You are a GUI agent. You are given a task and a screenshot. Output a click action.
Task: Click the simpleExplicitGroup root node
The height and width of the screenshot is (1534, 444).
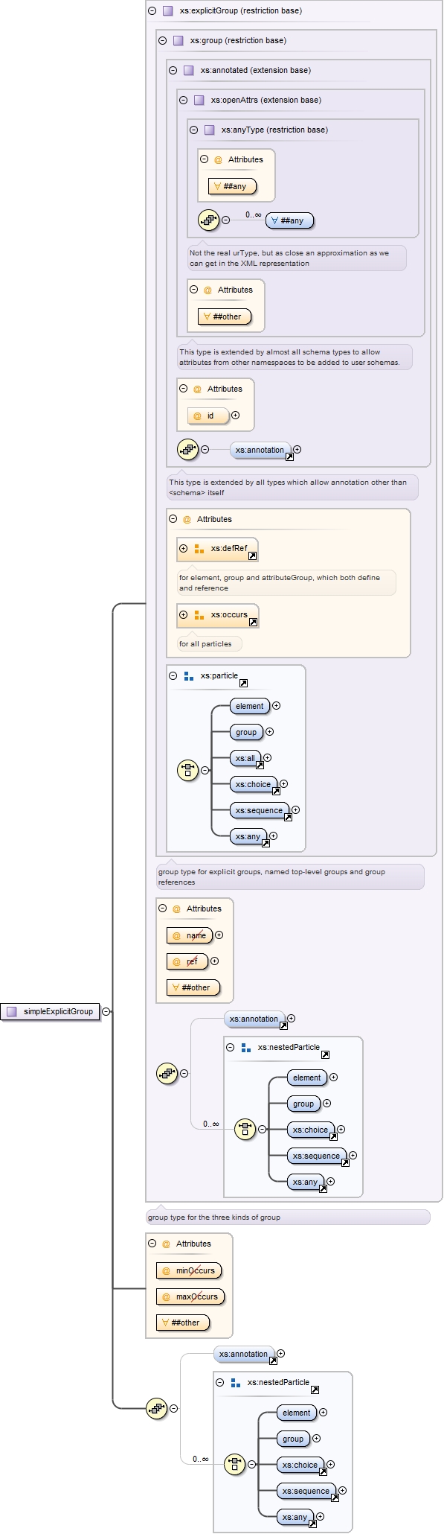tap(50, 1011)
